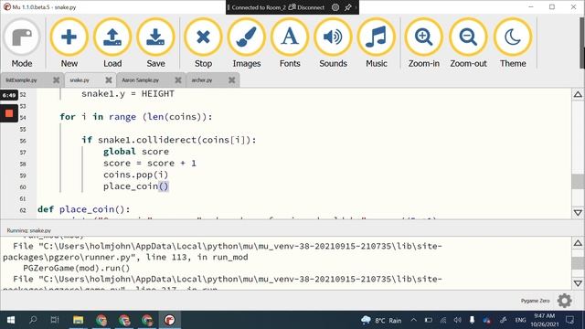The width and height of the screenshot is (585, 329).
Task: Create a new file with New
Action: pos(69,43)
